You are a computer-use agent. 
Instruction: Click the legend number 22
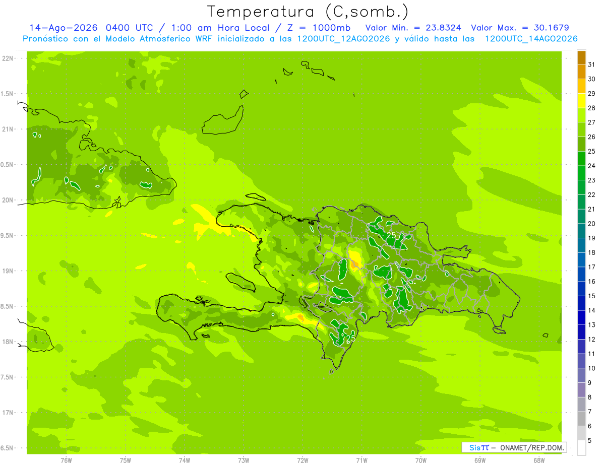[592, 194]
